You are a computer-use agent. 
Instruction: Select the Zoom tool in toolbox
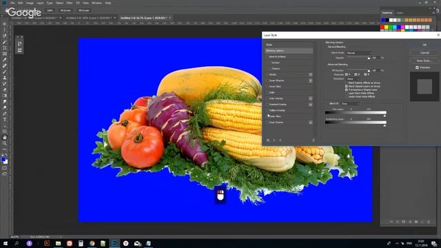click(5, 143)
